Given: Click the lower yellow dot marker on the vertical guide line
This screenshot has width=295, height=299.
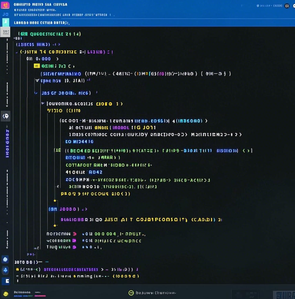Looking at the screenshot, I should click(55, 225).
